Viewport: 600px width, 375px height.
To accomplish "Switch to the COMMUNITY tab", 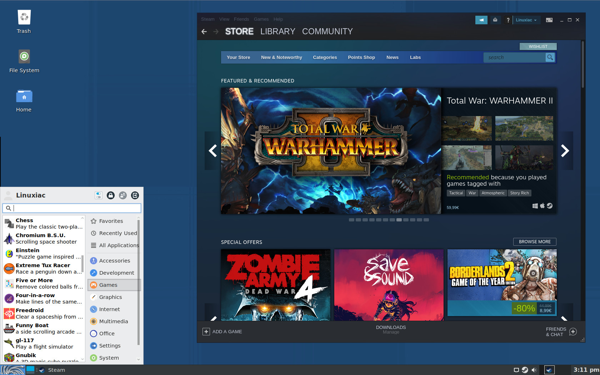I will (x=327, y=31).
